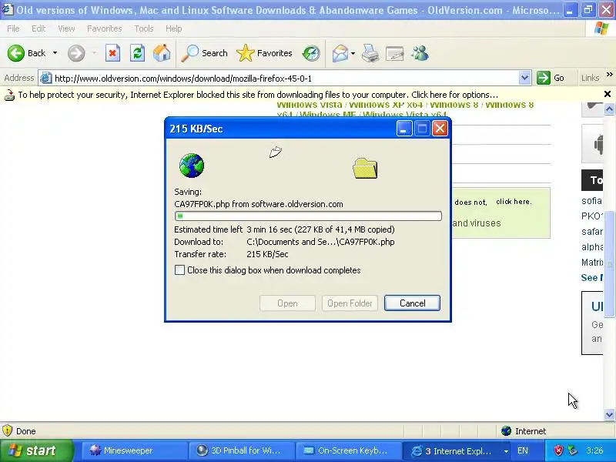This screenshot has height=462, width=616.
Task: Click the taskbar clock showing 3:26
Action: (594, 450)
